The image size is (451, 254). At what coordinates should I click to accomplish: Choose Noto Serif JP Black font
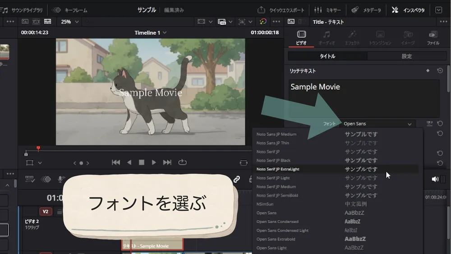click(x=335, y=160)
